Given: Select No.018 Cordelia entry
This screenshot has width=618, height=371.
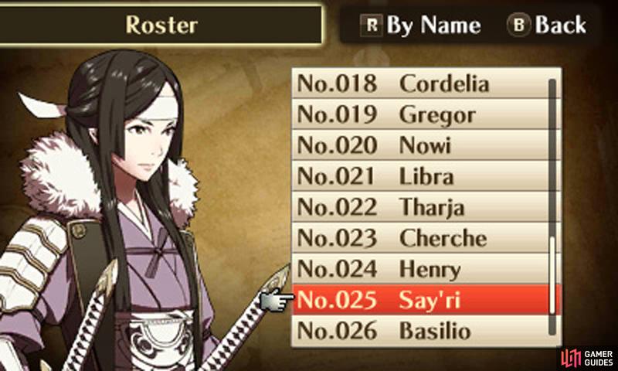Looking at the screenshot, I should (421, 83).
